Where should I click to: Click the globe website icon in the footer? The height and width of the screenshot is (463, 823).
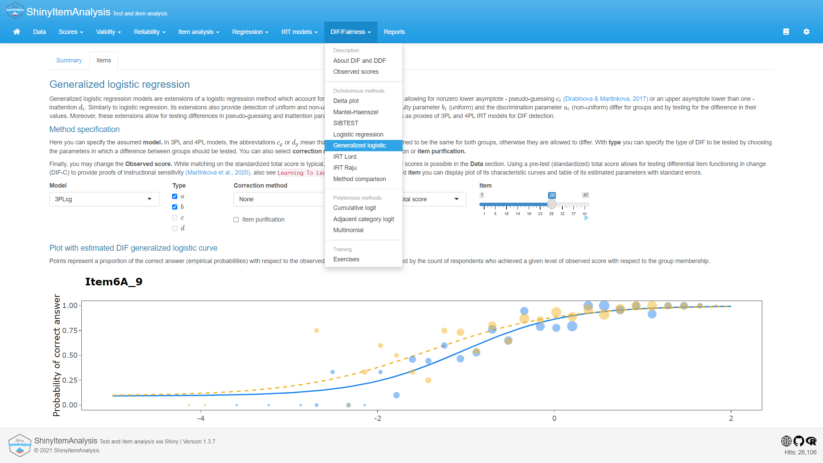click(786, 441)
